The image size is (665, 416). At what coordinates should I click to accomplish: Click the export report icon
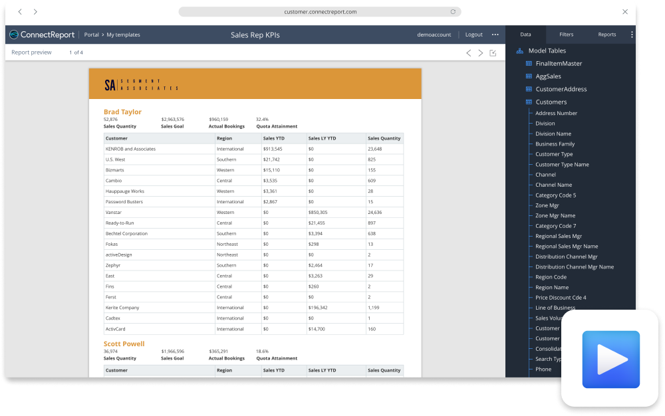tap(493, 53)
